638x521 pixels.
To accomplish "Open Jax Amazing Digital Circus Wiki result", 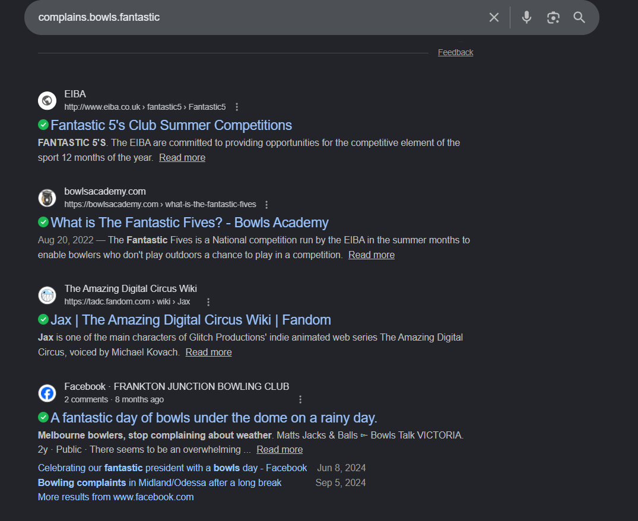I will pyautogui.click(x=191, y=320).
